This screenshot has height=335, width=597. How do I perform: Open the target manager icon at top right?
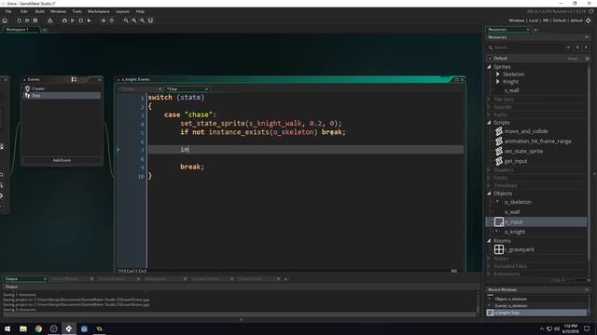[x=589, y=20]
